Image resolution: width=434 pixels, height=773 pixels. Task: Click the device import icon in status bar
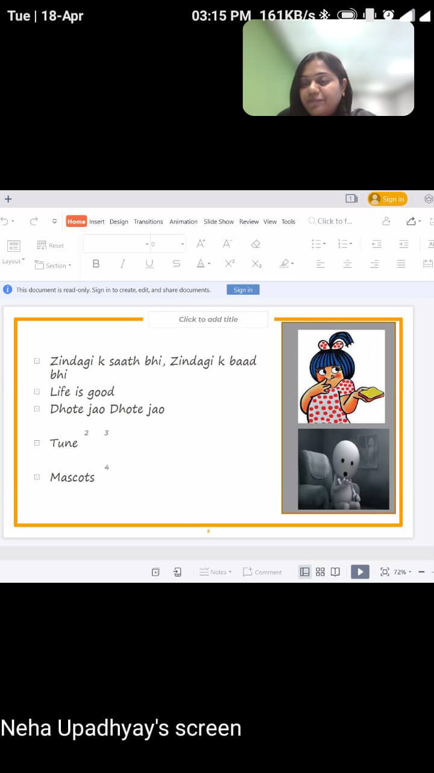(178, 572)
